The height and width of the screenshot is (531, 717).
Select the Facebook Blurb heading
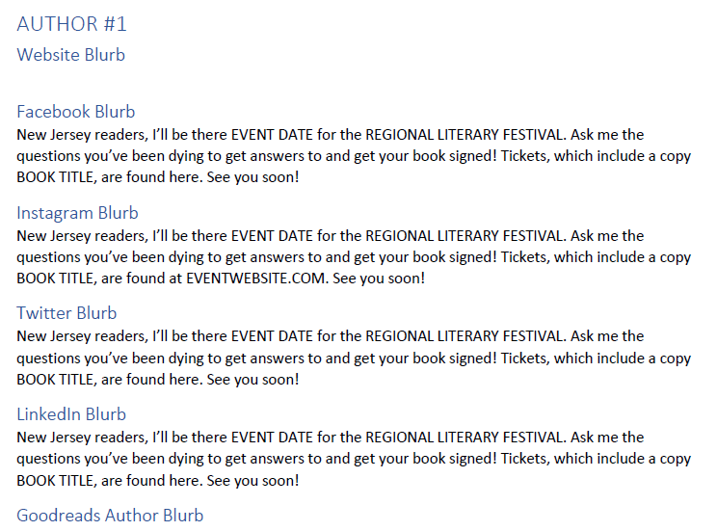(75, 112)
